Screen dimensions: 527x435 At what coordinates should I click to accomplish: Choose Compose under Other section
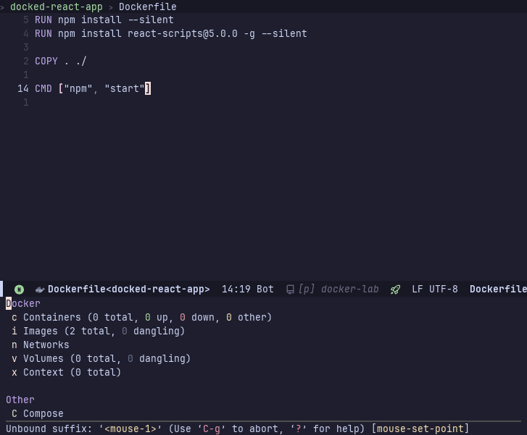(43, 413)
